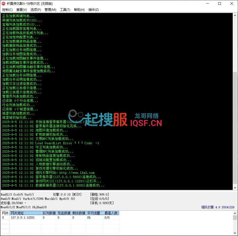
Task: Click the log scrollbar up arrow
Action: point(235,15)
